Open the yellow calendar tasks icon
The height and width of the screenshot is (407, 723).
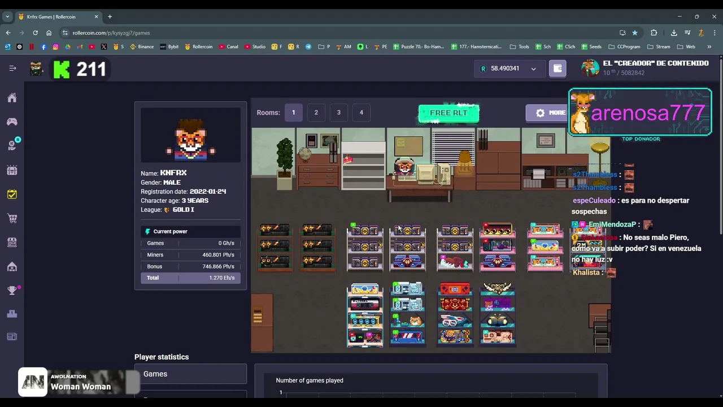pyautogui.click(x=12, y=194)
